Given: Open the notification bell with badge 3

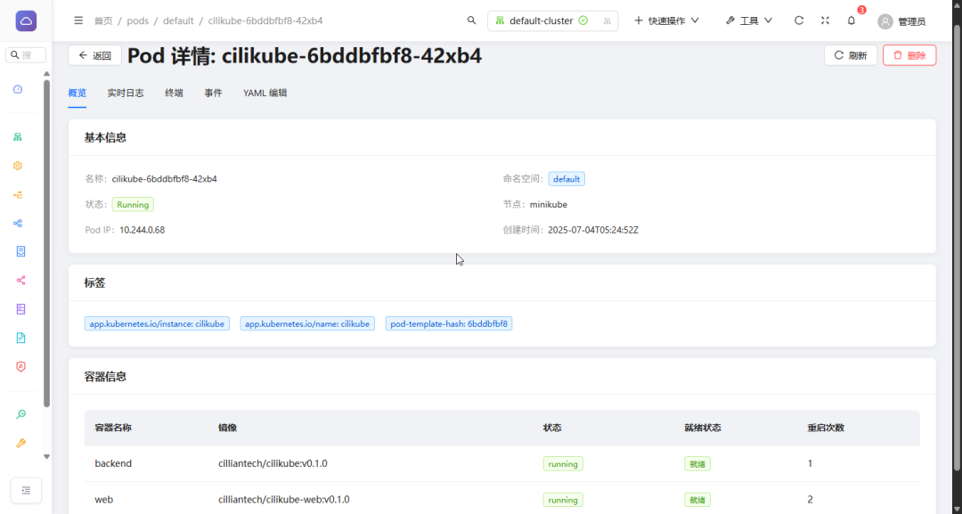Looking at the screenshot, I should [851, 20].
